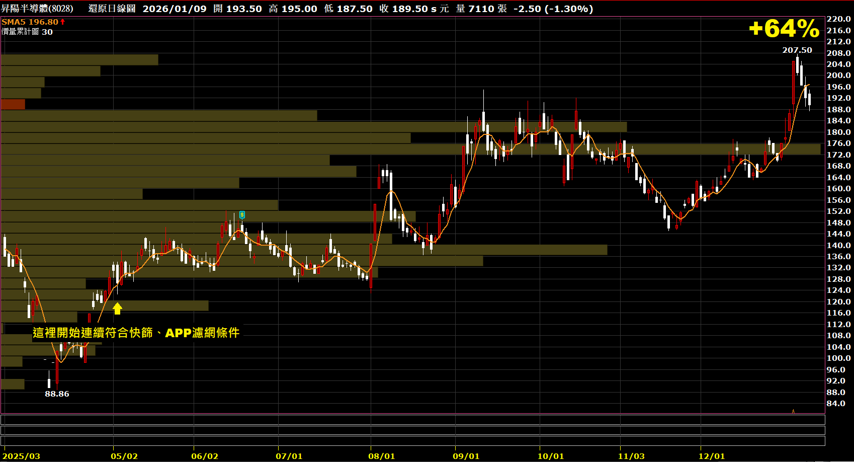The image size is (854, 462).
Task: Click the open price 開 193.50
Action: (237, 9)
